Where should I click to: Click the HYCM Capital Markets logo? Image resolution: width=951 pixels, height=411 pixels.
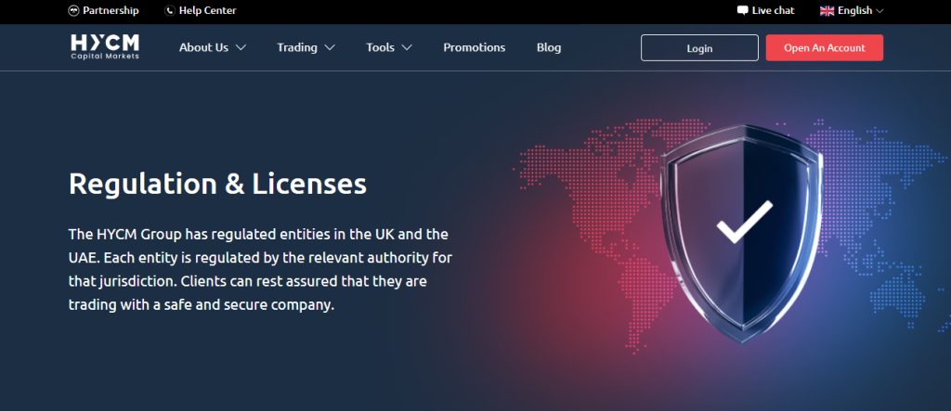107,47
